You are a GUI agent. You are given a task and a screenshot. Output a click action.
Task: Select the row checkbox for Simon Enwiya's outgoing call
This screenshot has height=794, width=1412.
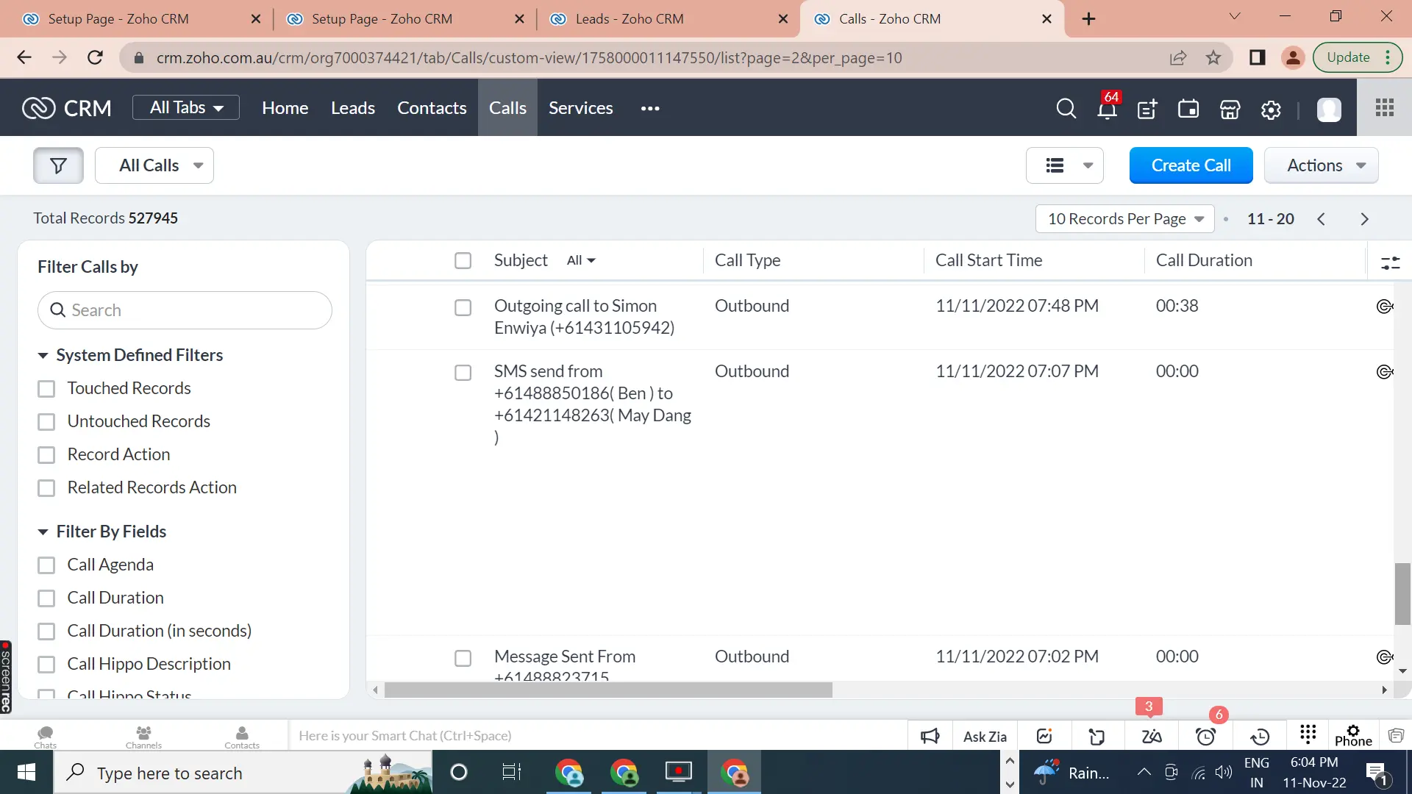463,307
